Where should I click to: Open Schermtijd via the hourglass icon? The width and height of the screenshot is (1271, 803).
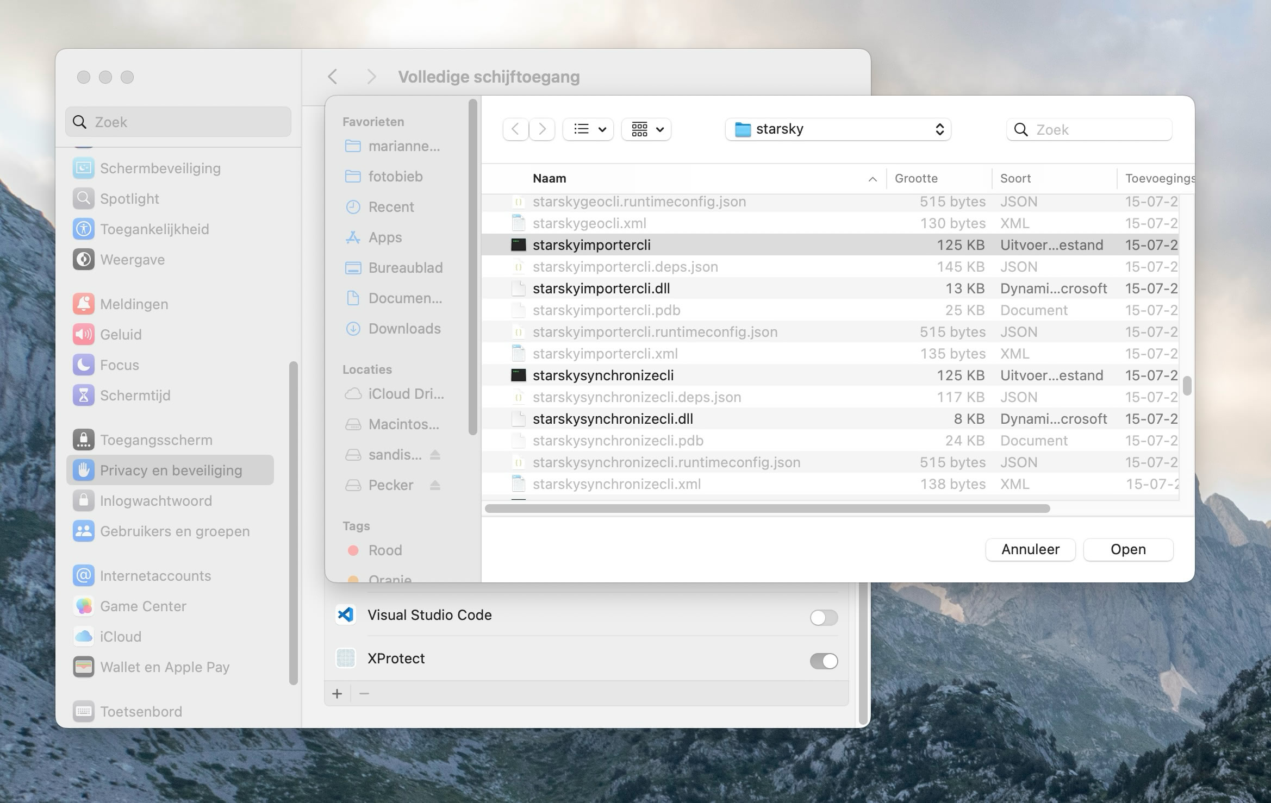83,395
